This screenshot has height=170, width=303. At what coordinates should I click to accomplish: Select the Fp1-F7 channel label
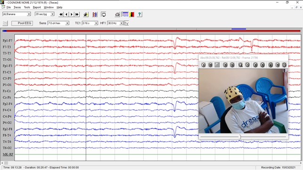(x=8, y=40)
